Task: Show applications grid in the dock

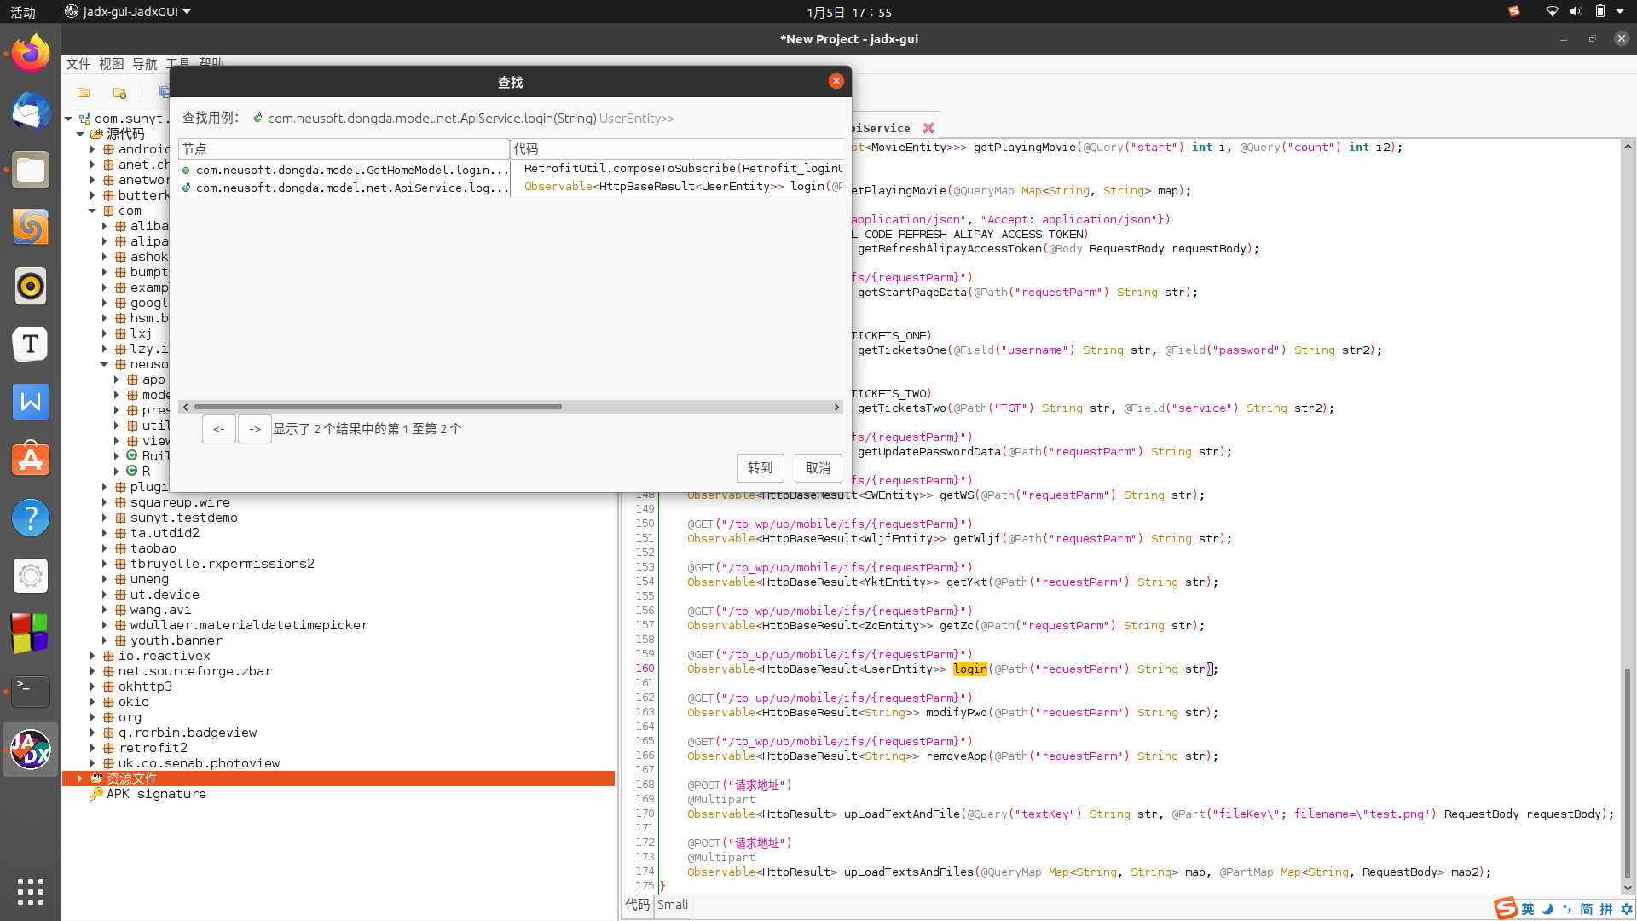Action: tap(31, 891)
